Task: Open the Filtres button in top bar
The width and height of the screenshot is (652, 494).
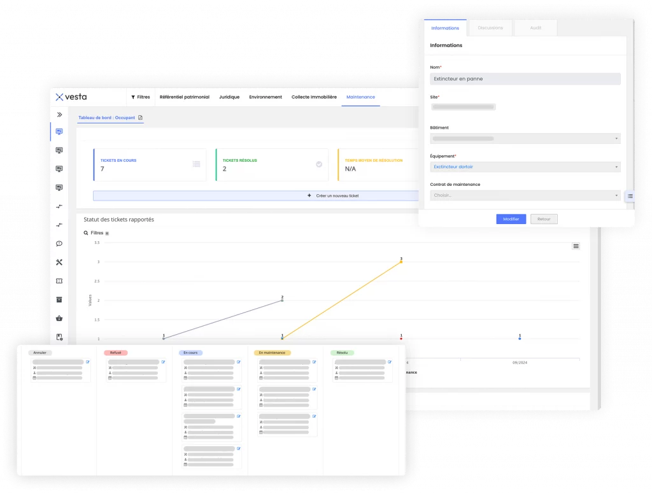Action: (141, 97)
